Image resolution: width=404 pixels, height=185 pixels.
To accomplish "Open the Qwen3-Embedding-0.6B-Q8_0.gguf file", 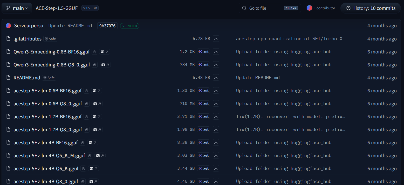I will [52, 65].
